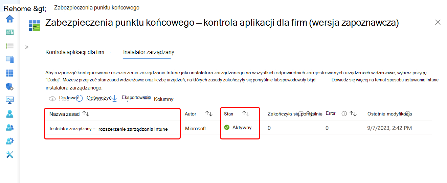This screenshot has width=447, height=183.
Task: Select the Instalator zarządzany tab
Action: click(149, 52)
